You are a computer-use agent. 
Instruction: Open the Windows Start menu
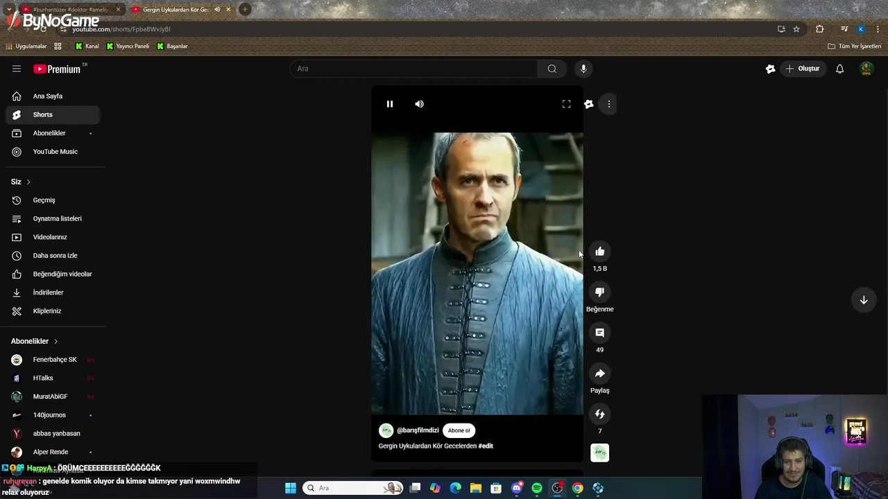(x=291, y=488)
